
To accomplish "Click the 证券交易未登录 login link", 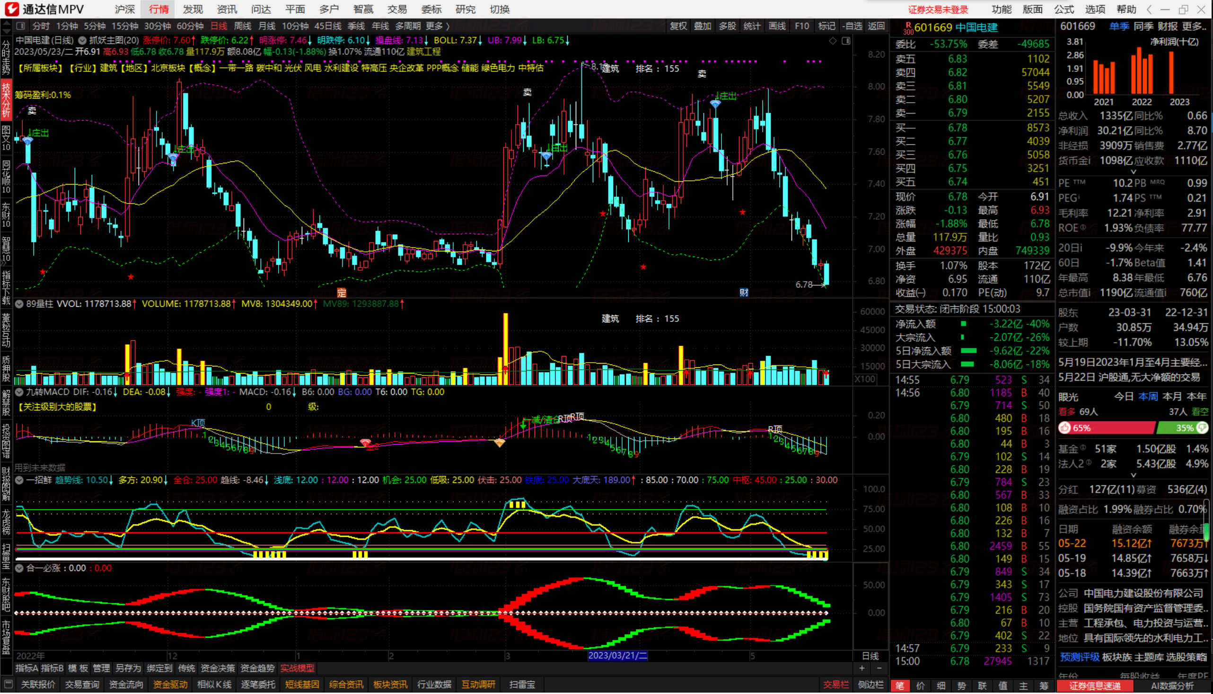I will 938,9.
